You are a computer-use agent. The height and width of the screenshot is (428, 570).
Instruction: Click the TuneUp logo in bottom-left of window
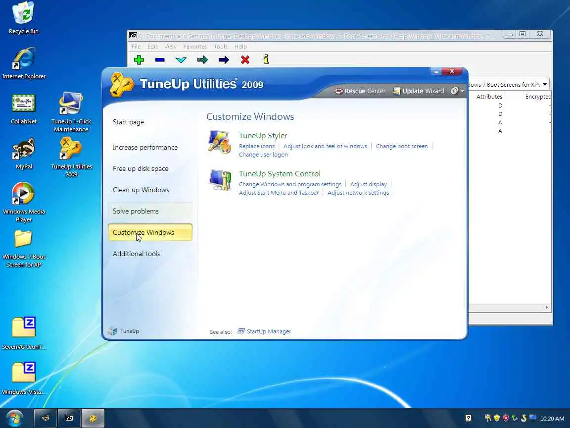[x=124, y=331]
